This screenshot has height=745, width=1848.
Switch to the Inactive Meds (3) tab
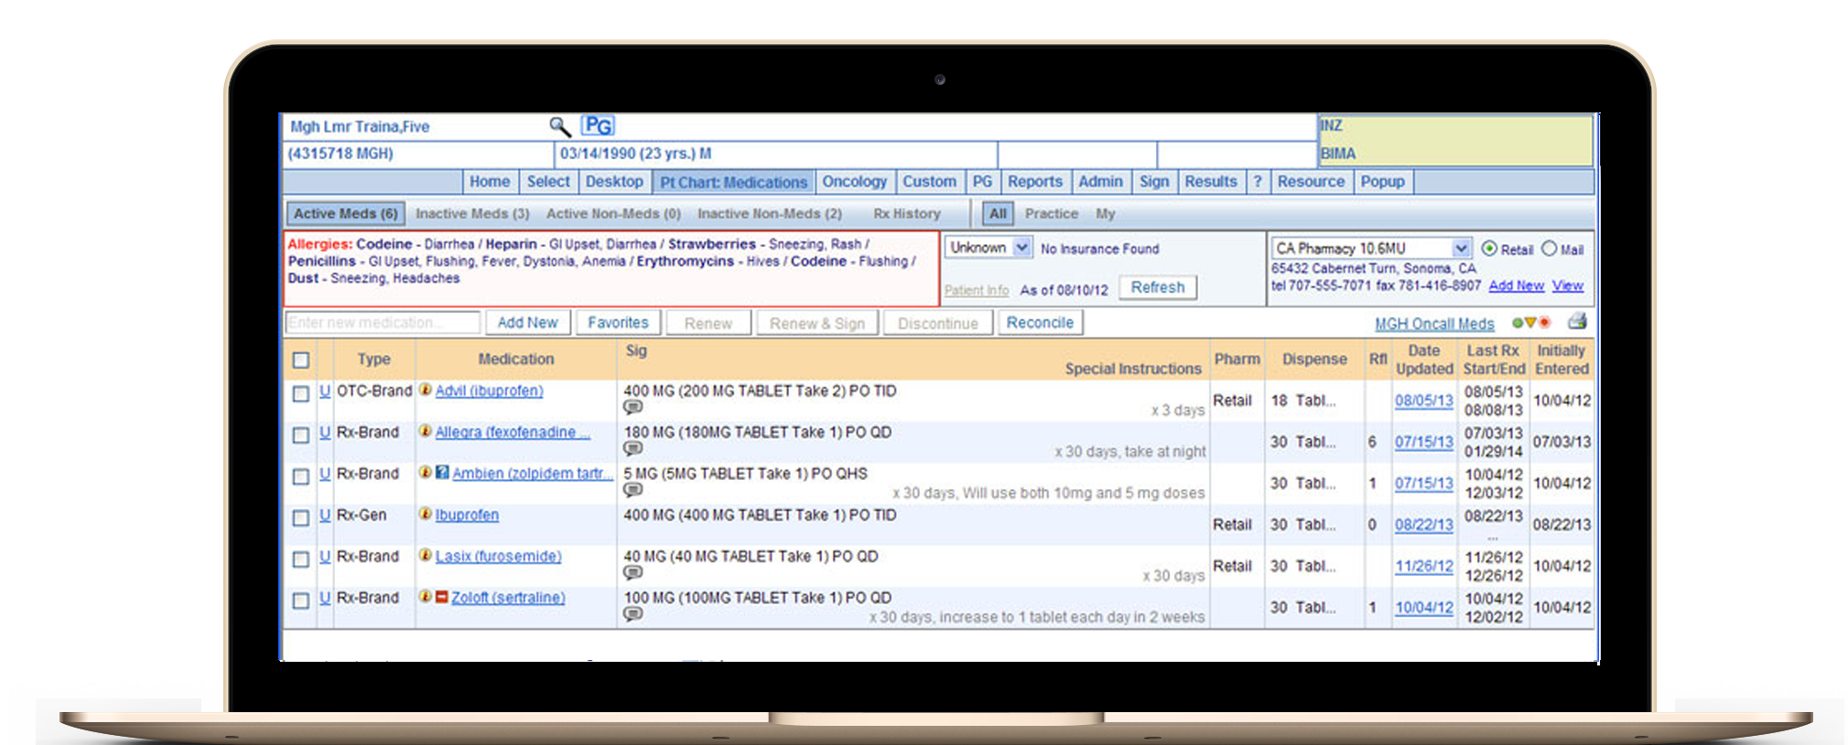click(x=472, y=214)
